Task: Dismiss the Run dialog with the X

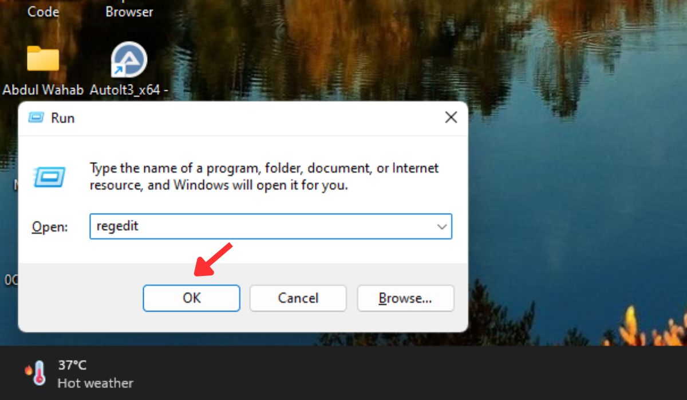Action: pos(451,117)
